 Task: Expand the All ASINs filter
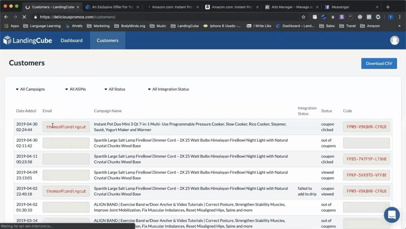click(x=76, y=89)
